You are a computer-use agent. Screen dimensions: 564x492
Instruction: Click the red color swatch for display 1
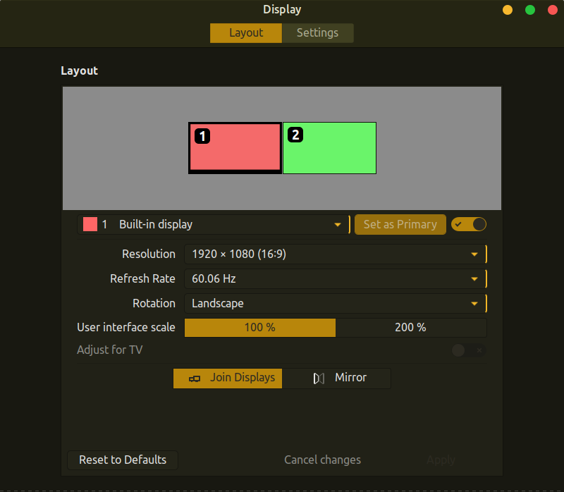[90, 224]
